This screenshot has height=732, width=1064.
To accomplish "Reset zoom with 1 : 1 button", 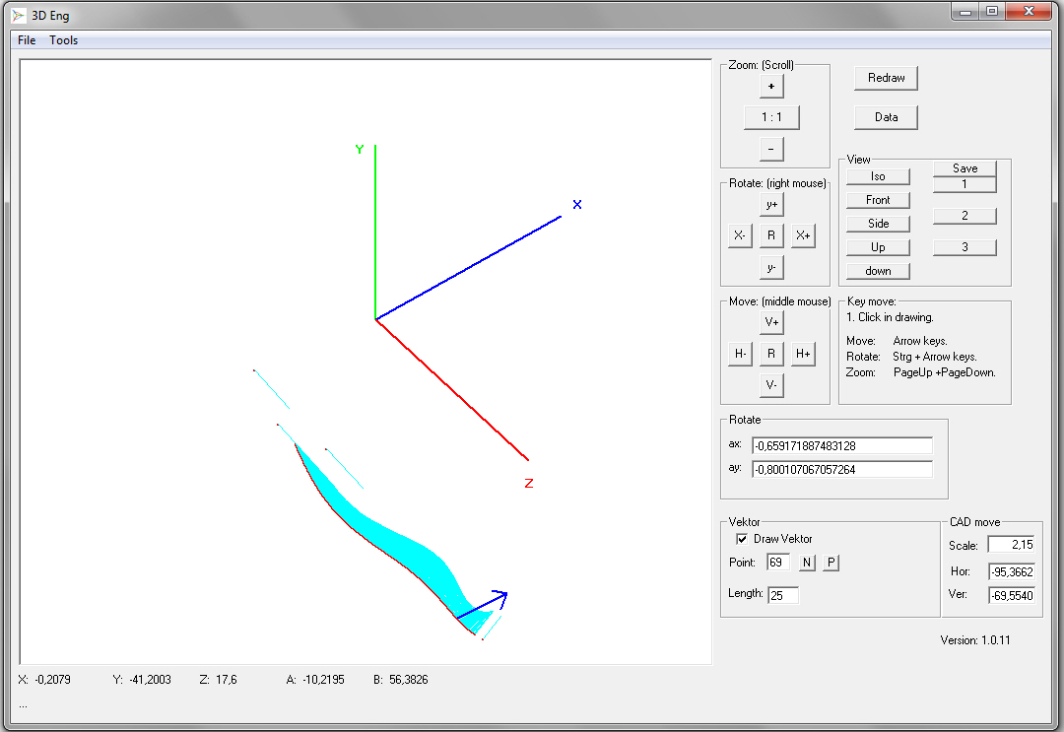I will pos(770,117).
